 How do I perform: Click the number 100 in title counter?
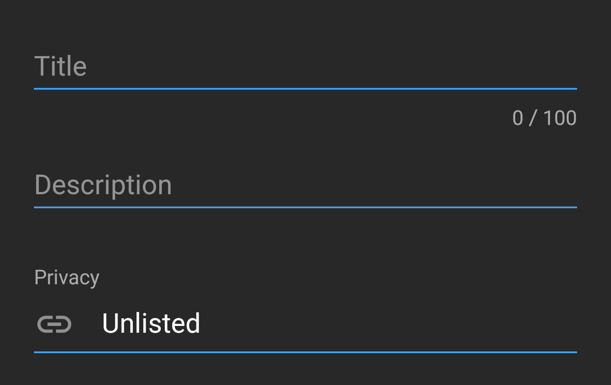point(560,118)
